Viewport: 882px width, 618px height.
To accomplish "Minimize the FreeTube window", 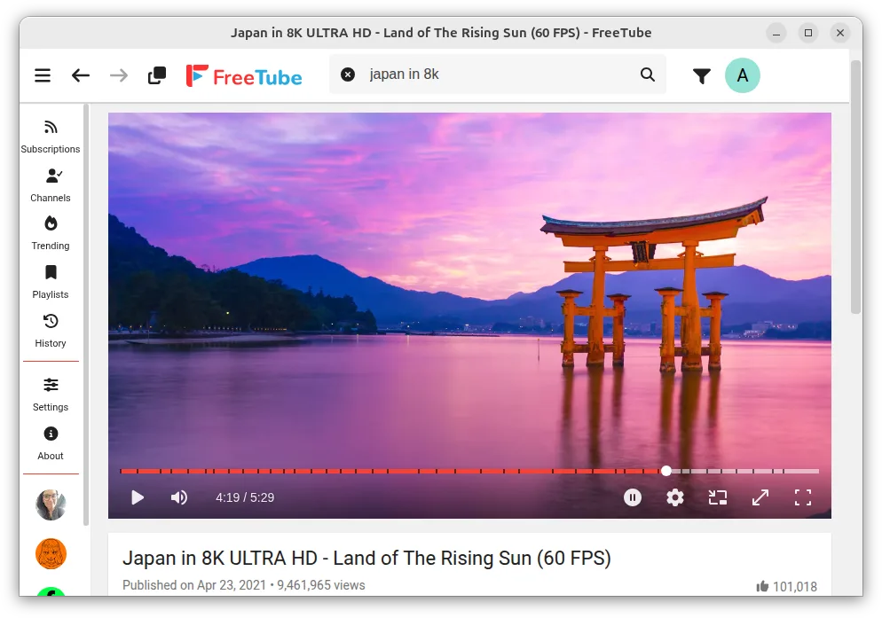I will click(776, 33).
